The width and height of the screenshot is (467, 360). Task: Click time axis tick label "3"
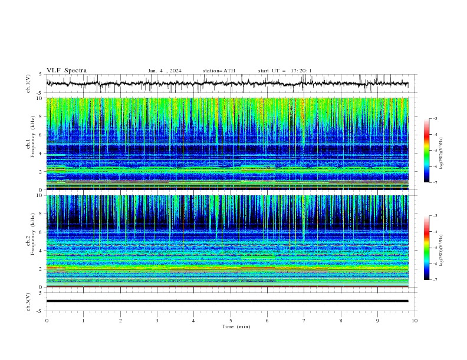(157, 321)
